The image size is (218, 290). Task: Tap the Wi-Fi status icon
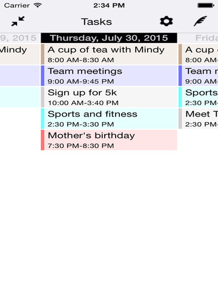click(x=38, y=5)
